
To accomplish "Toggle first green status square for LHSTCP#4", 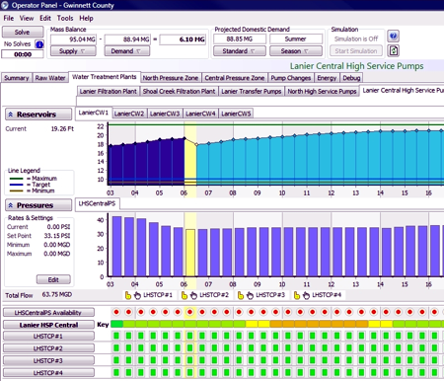I will click(x=116, y=373).
